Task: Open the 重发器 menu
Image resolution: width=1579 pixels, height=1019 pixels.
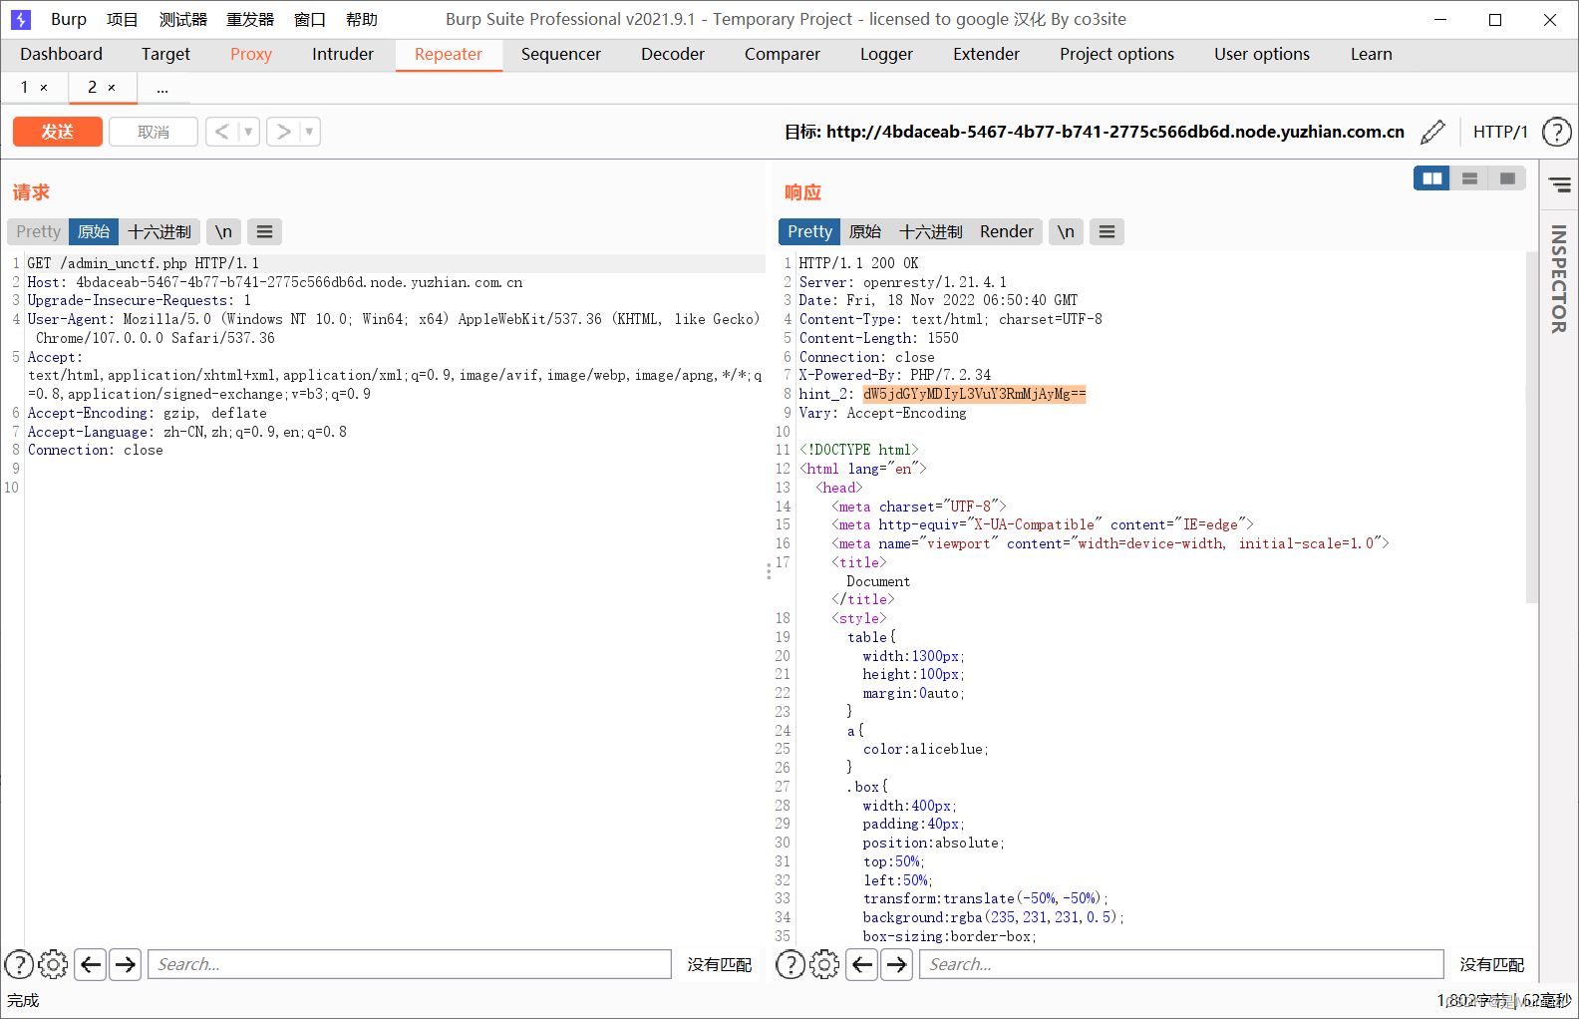Action: (250, 19)
